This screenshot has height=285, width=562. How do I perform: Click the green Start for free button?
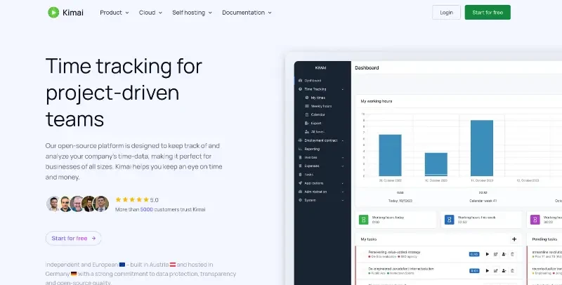point(488,13)
